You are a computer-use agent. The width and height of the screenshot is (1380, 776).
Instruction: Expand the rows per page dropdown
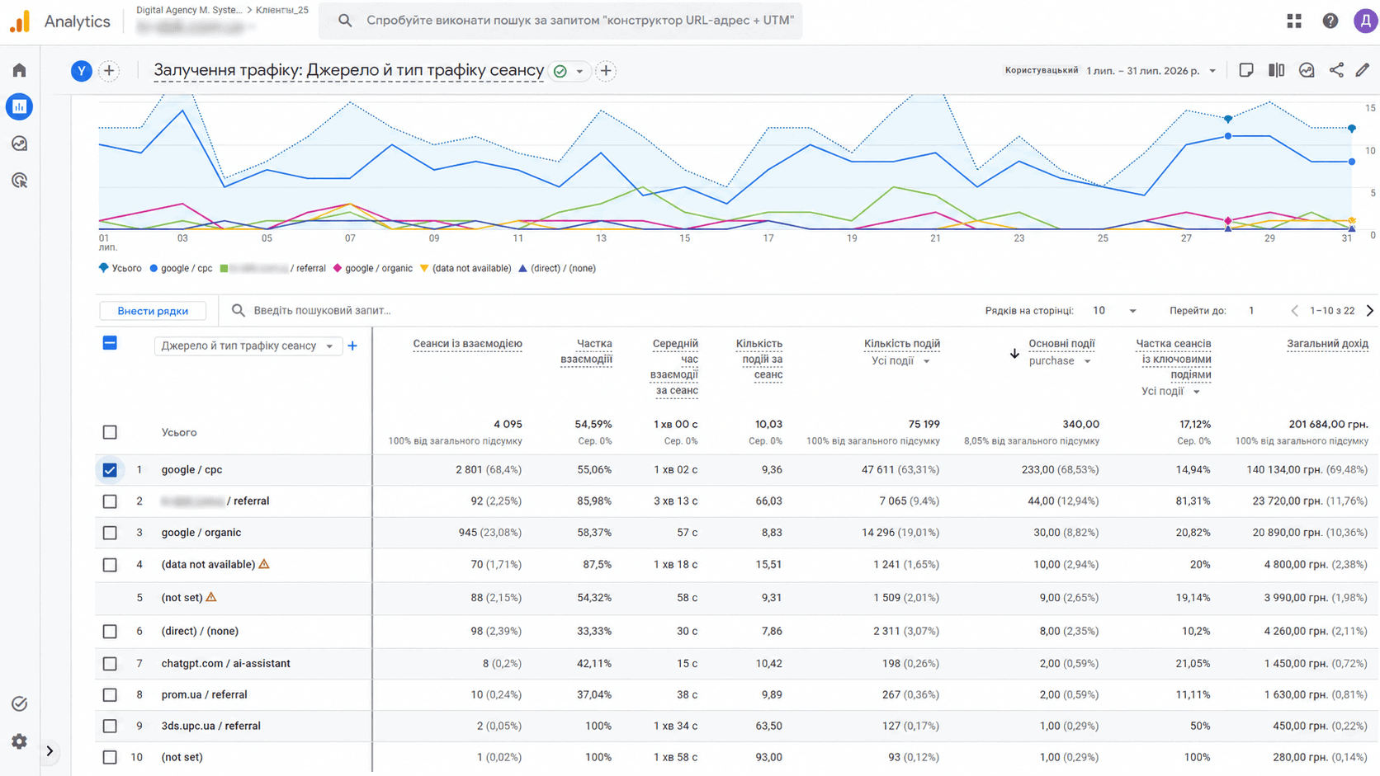[1114, 311]
